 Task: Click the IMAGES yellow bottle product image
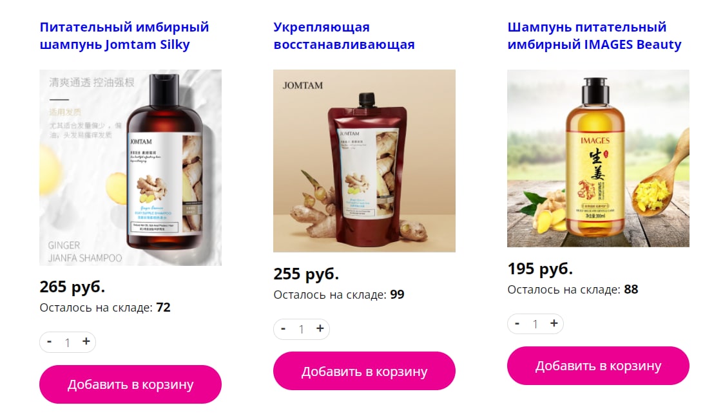pos(598,158)
